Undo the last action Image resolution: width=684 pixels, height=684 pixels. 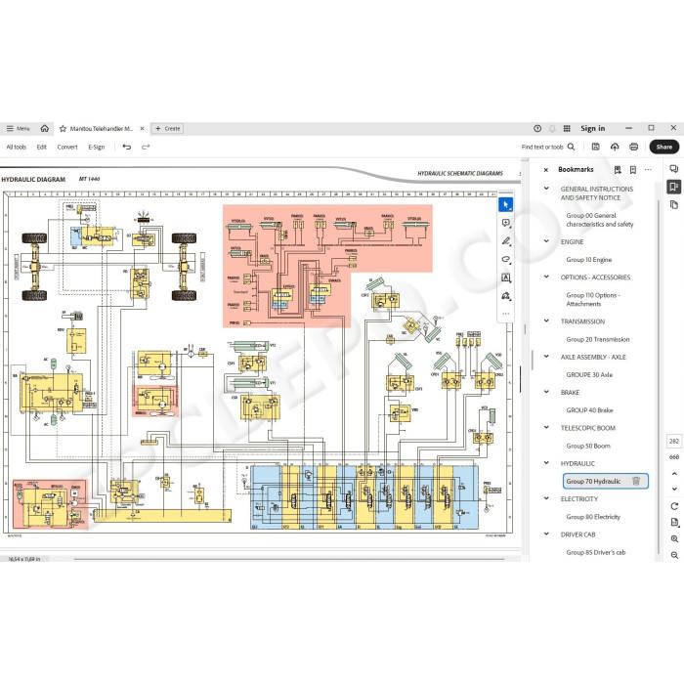[127, 147]
